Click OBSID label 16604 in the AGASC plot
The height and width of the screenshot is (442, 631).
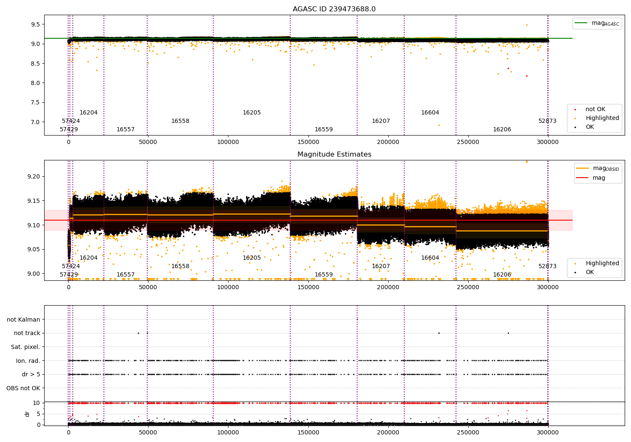pos(430,113)
